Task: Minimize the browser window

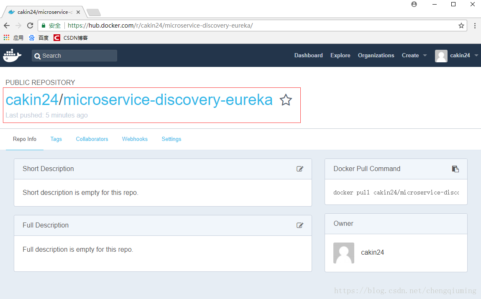Action: 435,4
